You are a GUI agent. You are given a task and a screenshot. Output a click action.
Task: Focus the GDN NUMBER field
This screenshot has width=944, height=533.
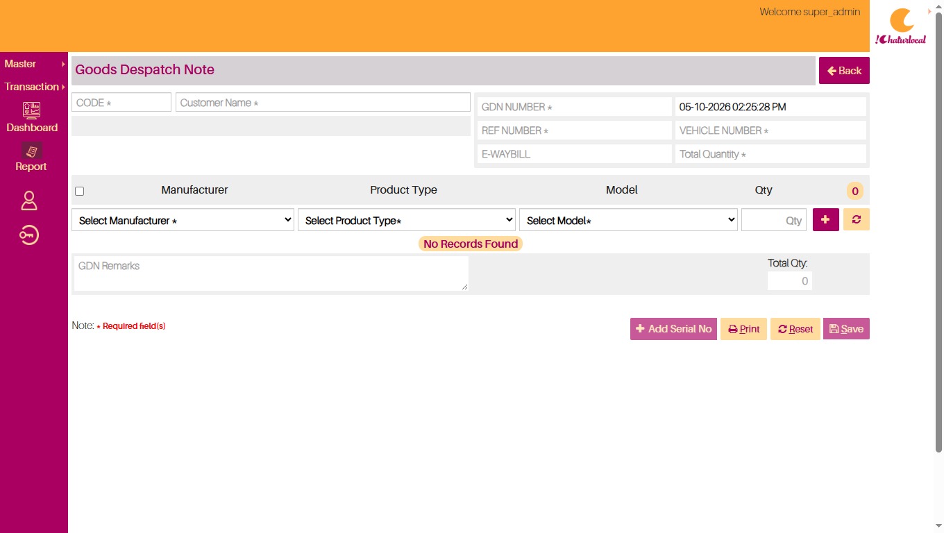coord(575,107)
